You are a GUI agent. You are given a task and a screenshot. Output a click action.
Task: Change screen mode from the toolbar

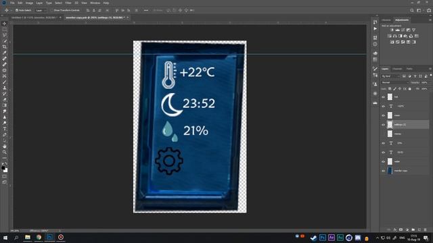point(5,182)
